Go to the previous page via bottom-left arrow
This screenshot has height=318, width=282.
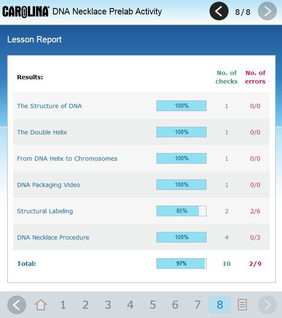click(17, 305)
